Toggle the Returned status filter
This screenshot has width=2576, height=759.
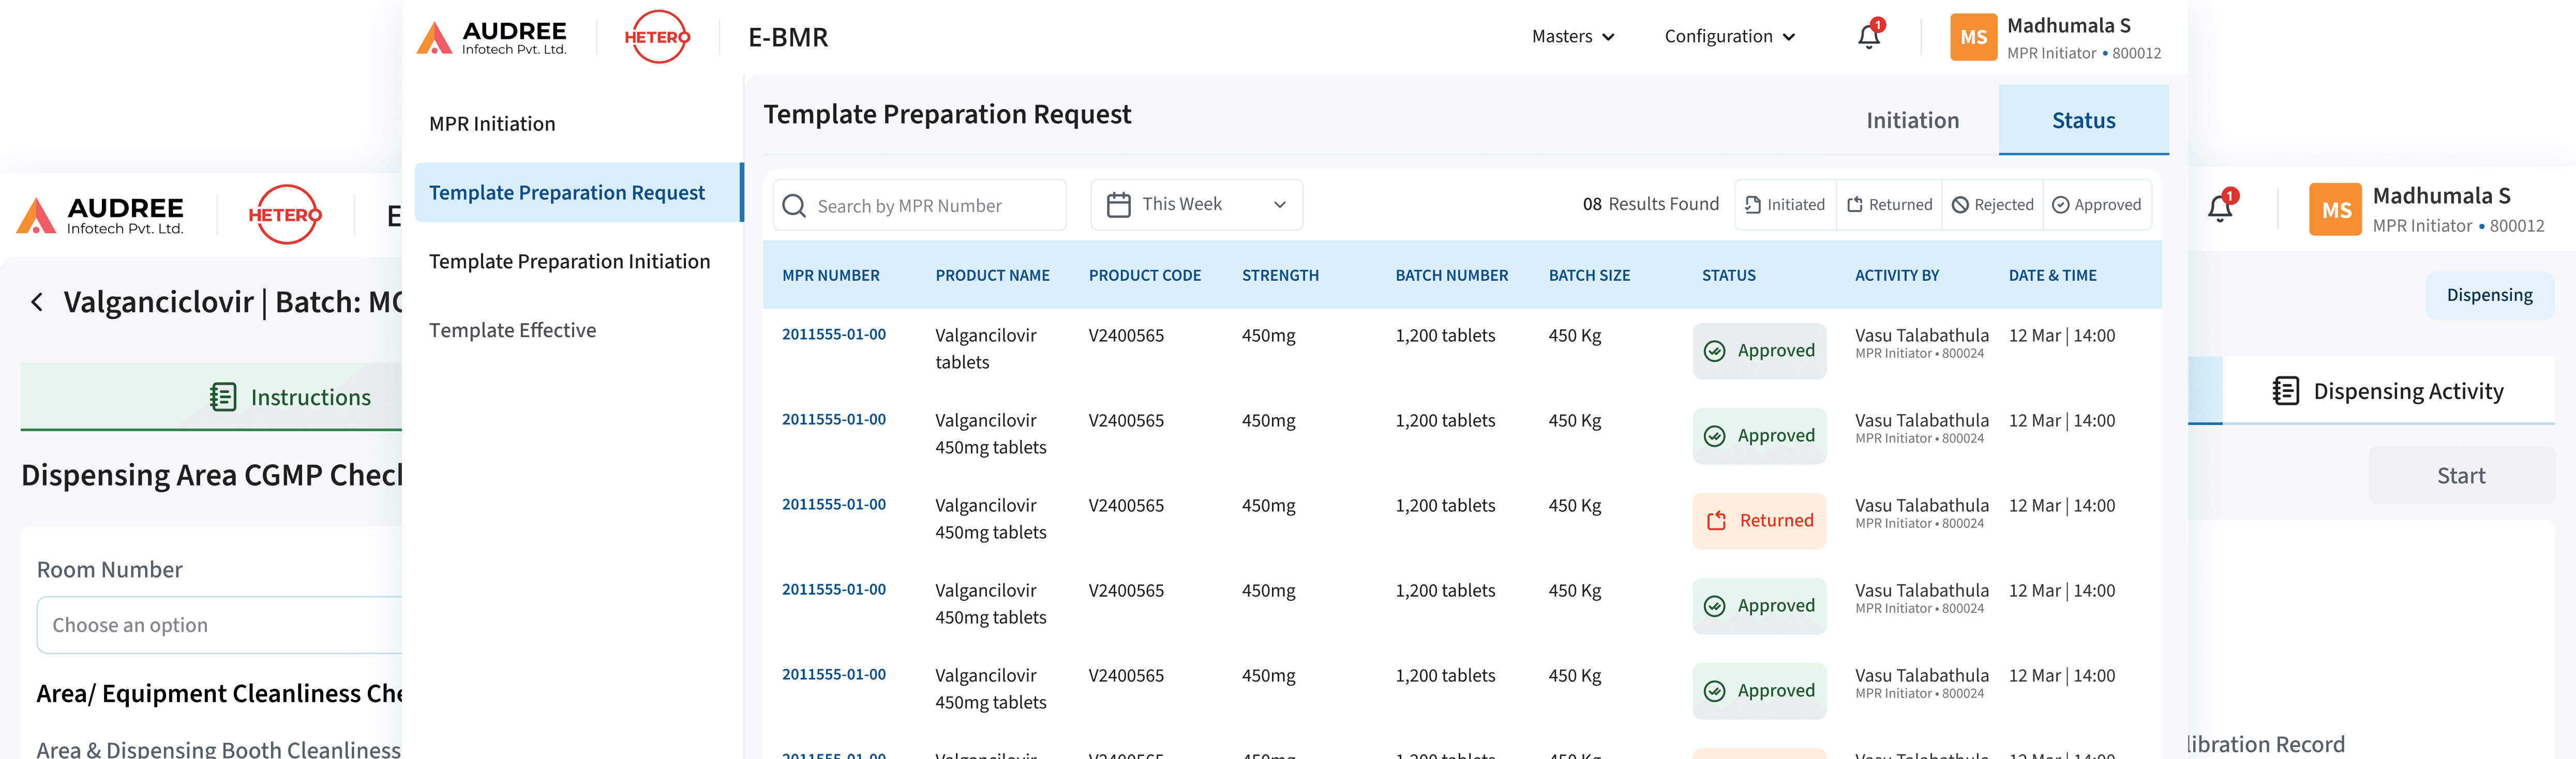click(1889, 205)
